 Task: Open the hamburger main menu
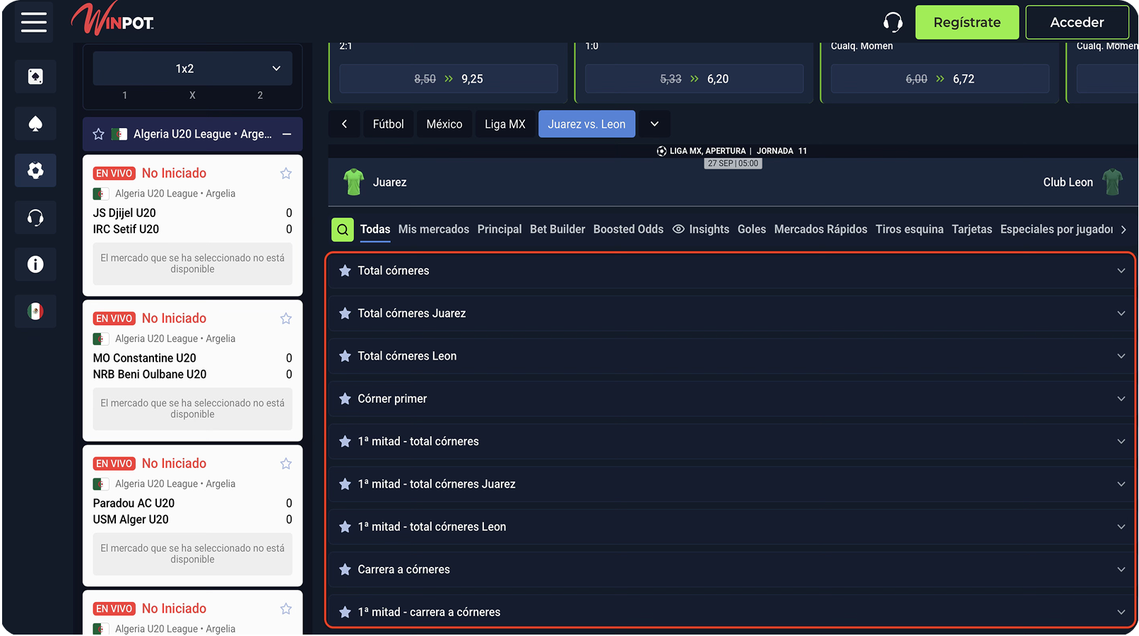34,22
